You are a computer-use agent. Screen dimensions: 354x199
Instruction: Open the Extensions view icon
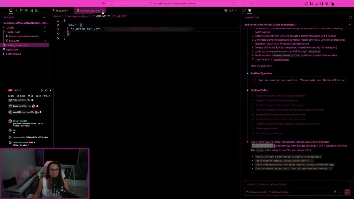[x=37, y=11]
